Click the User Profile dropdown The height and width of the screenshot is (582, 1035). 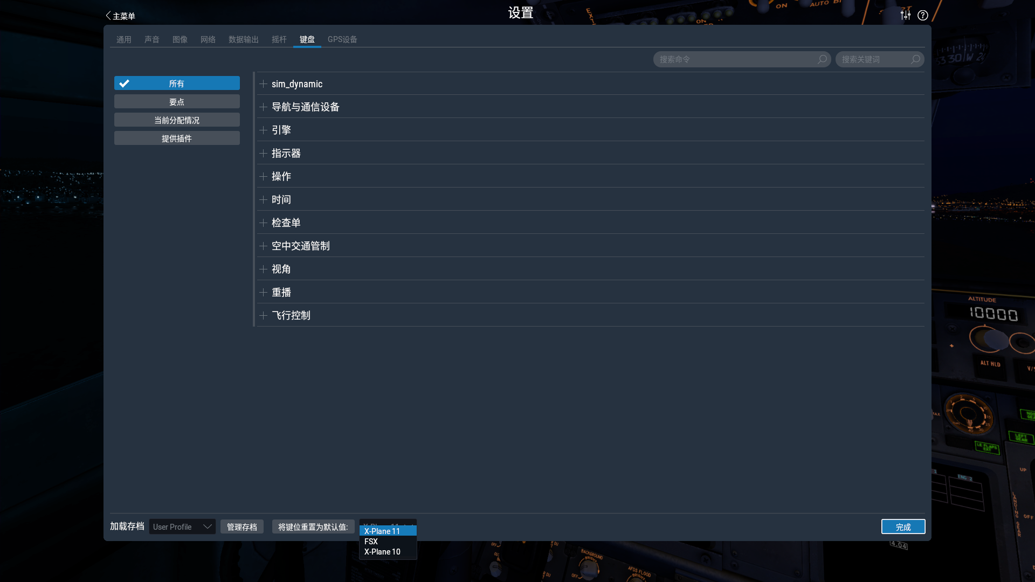coord(182,526)
